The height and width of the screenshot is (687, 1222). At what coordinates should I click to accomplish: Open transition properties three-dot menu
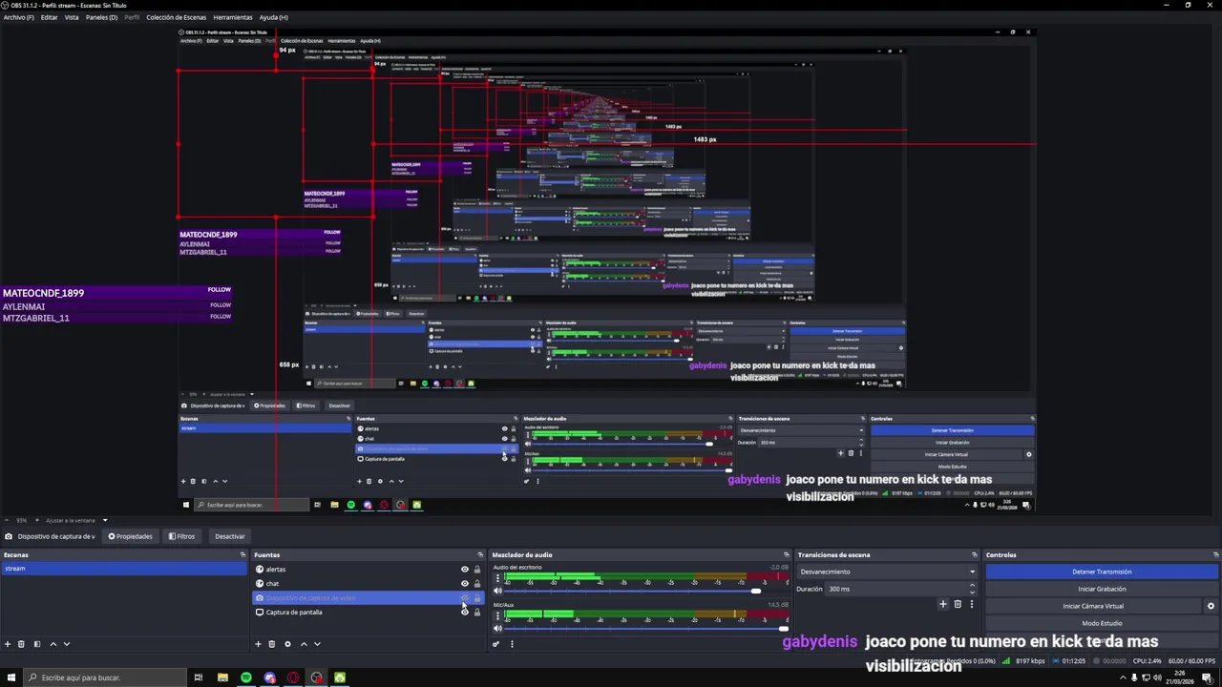point(972,604)
